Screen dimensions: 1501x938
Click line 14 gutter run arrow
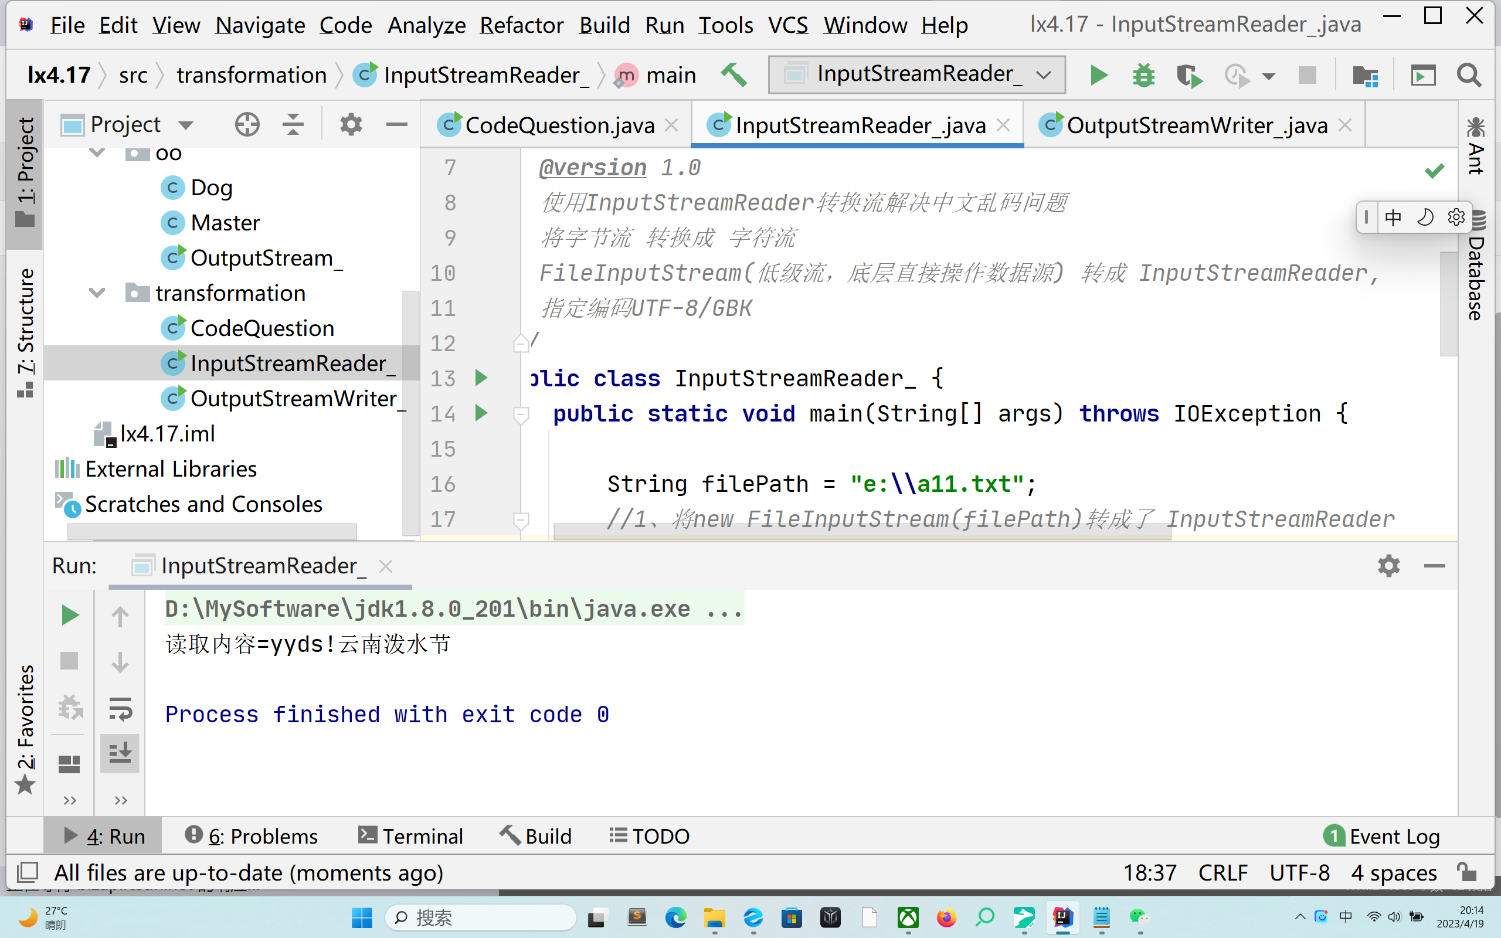481,413
